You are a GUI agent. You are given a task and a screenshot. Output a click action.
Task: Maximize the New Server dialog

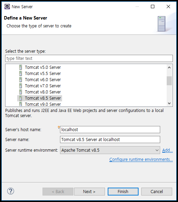click(153, 7)
